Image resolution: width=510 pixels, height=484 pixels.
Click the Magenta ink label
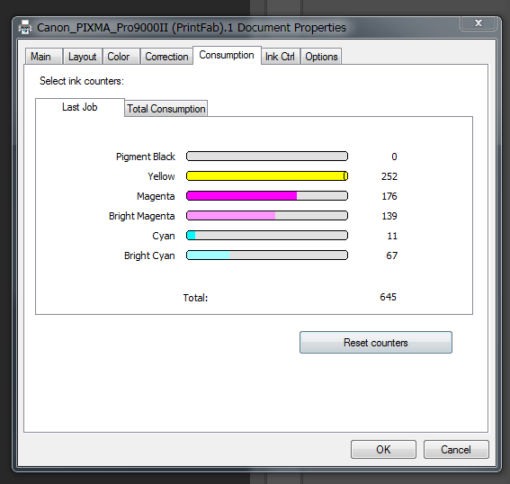point(156,196)
